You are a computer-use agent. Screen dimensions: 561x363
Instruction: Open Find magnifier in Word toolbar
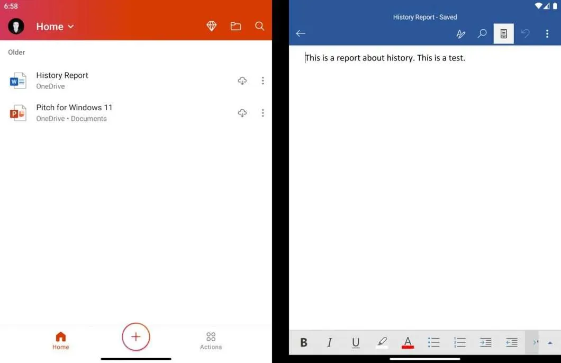482,34
